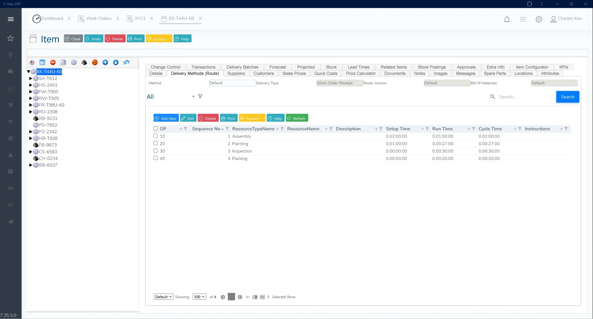Image resolution: width=593 pixels, height=319 pixels.
Task: Tick the checkbox for operation 40
Action: (155, 158)
